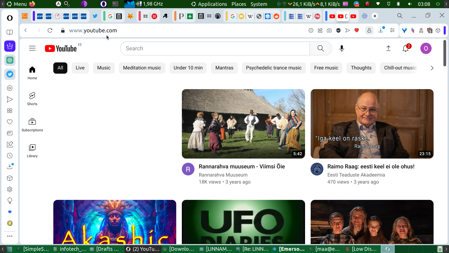Open Opera easy setup menu
The width and height of the screenshot is (449, 253).
pos(392,30)
